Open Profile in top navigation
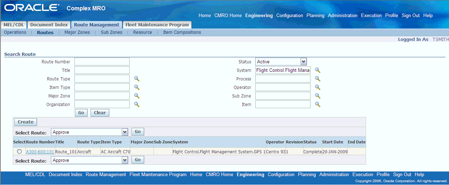The width and height of the screenshot is (449, 185). point(392,16)
